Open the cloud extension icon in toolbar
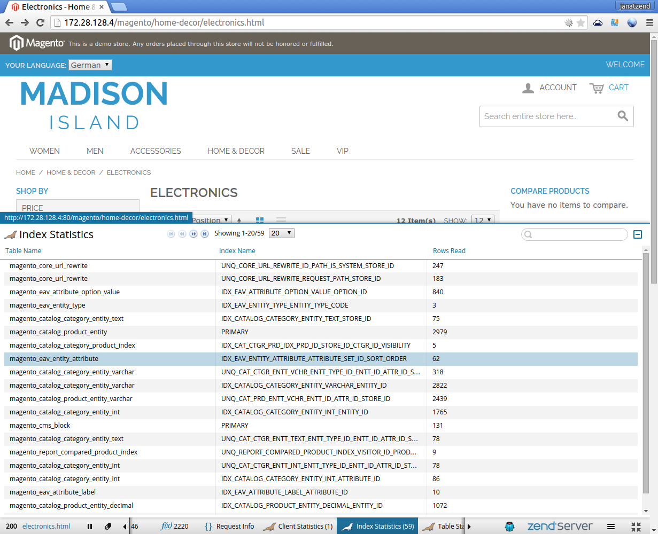This screenshot has width=658, height=534. coord(598,23)
